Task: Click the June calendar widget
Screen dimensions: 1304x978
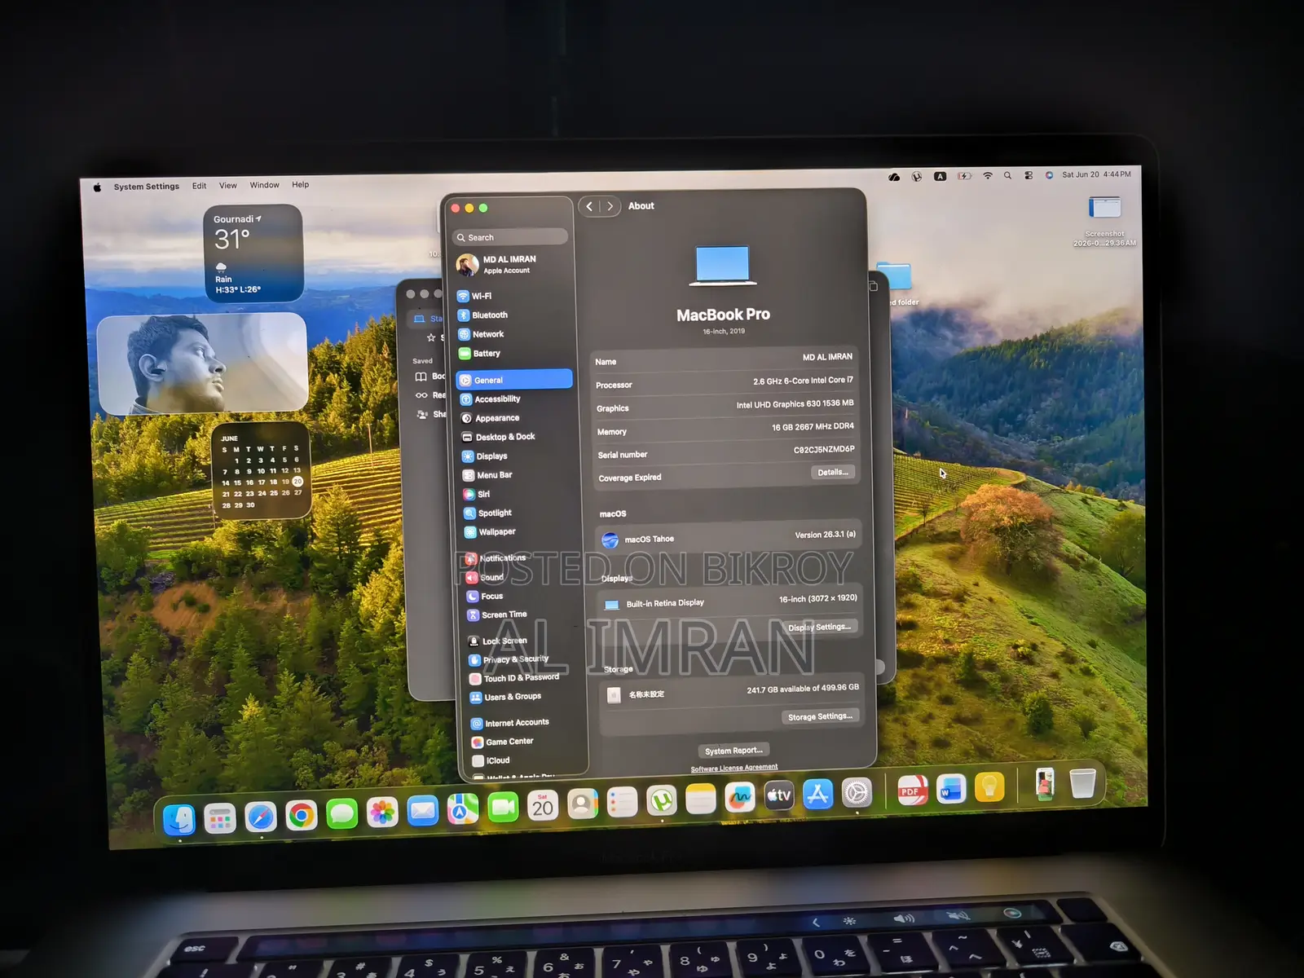Action: click(262, 471)
